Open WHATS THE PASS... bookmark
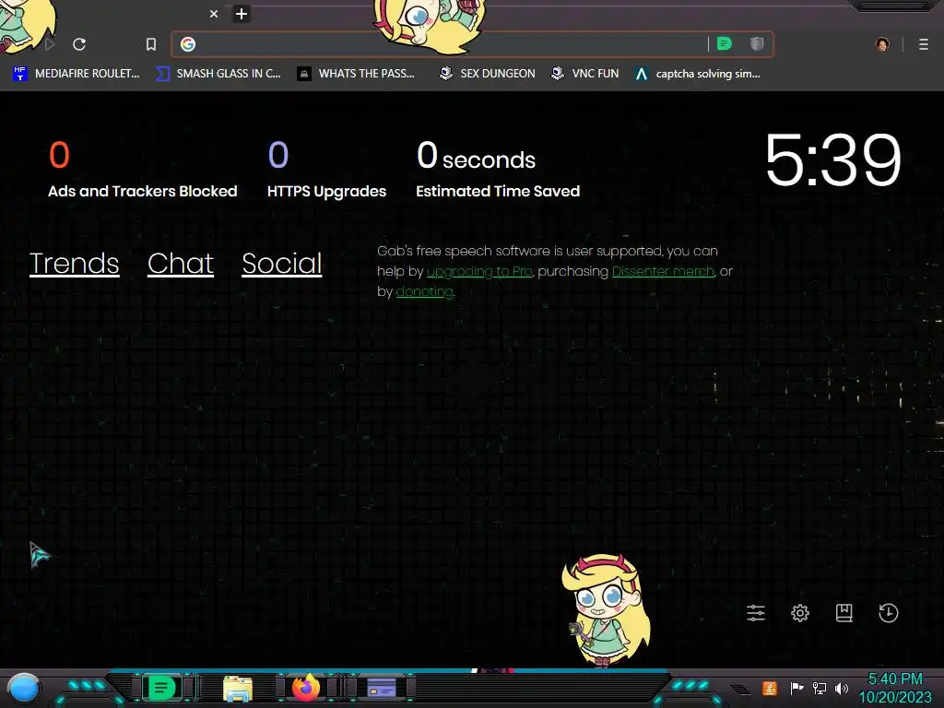Screen dimensions: 944x708 point(356,74)
